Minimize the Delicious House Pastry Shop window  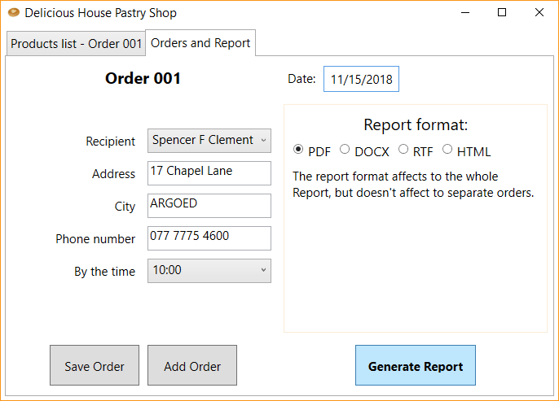tap(465, 13)
